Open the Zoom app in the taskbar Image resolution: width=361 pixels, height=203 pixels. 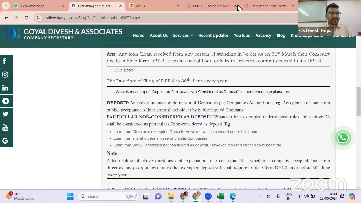tap(208, 196)
